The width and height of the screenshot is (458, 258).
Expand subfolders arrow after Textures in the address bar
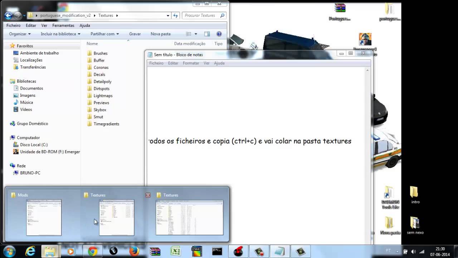(x=117, y=15)
